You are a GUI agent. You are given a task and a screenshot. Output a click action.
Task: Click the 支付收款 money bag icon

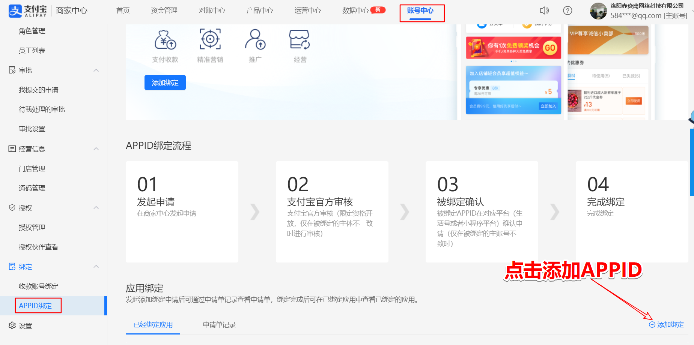tap(165, 39)
